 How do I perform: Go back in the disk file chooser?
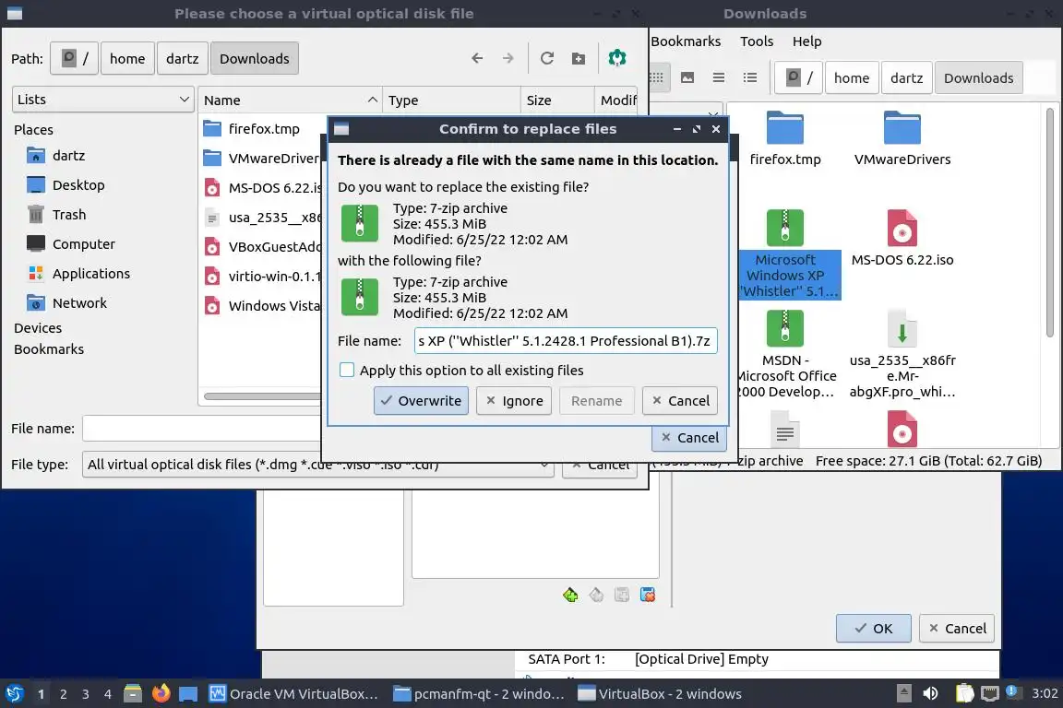coord(477,58)
